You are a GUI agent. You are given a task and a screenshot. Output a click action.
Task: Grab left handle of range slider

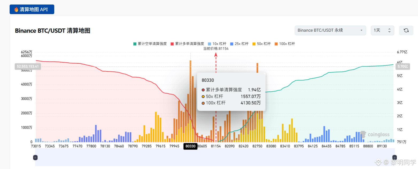(x=35, y=158)
